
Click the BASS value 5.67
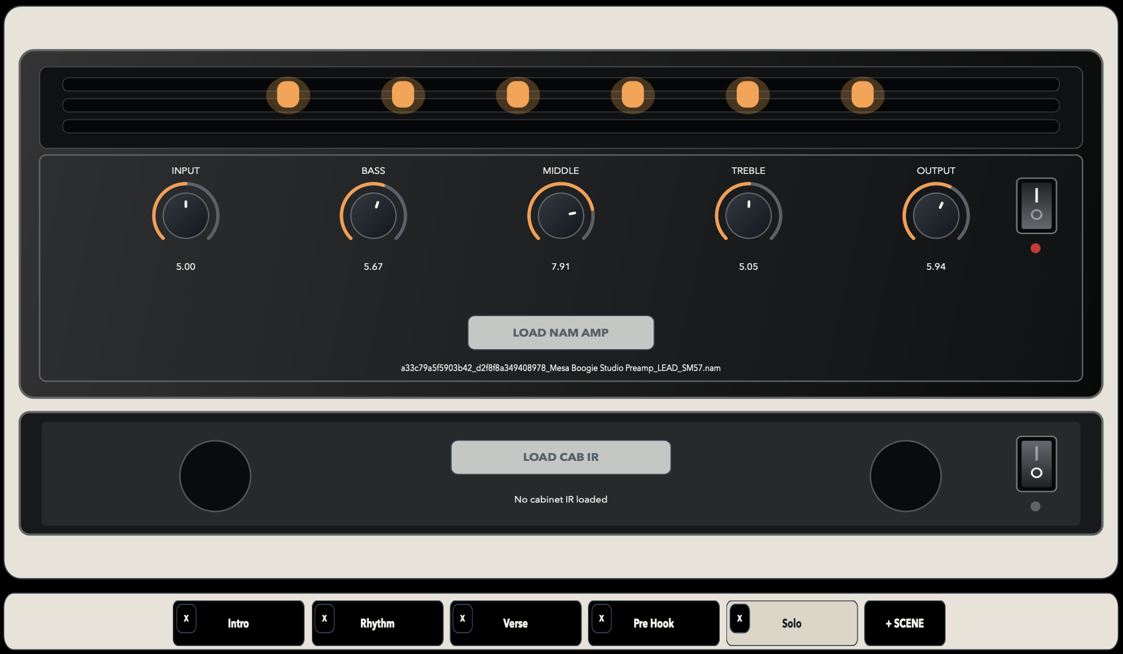(373, 266)
